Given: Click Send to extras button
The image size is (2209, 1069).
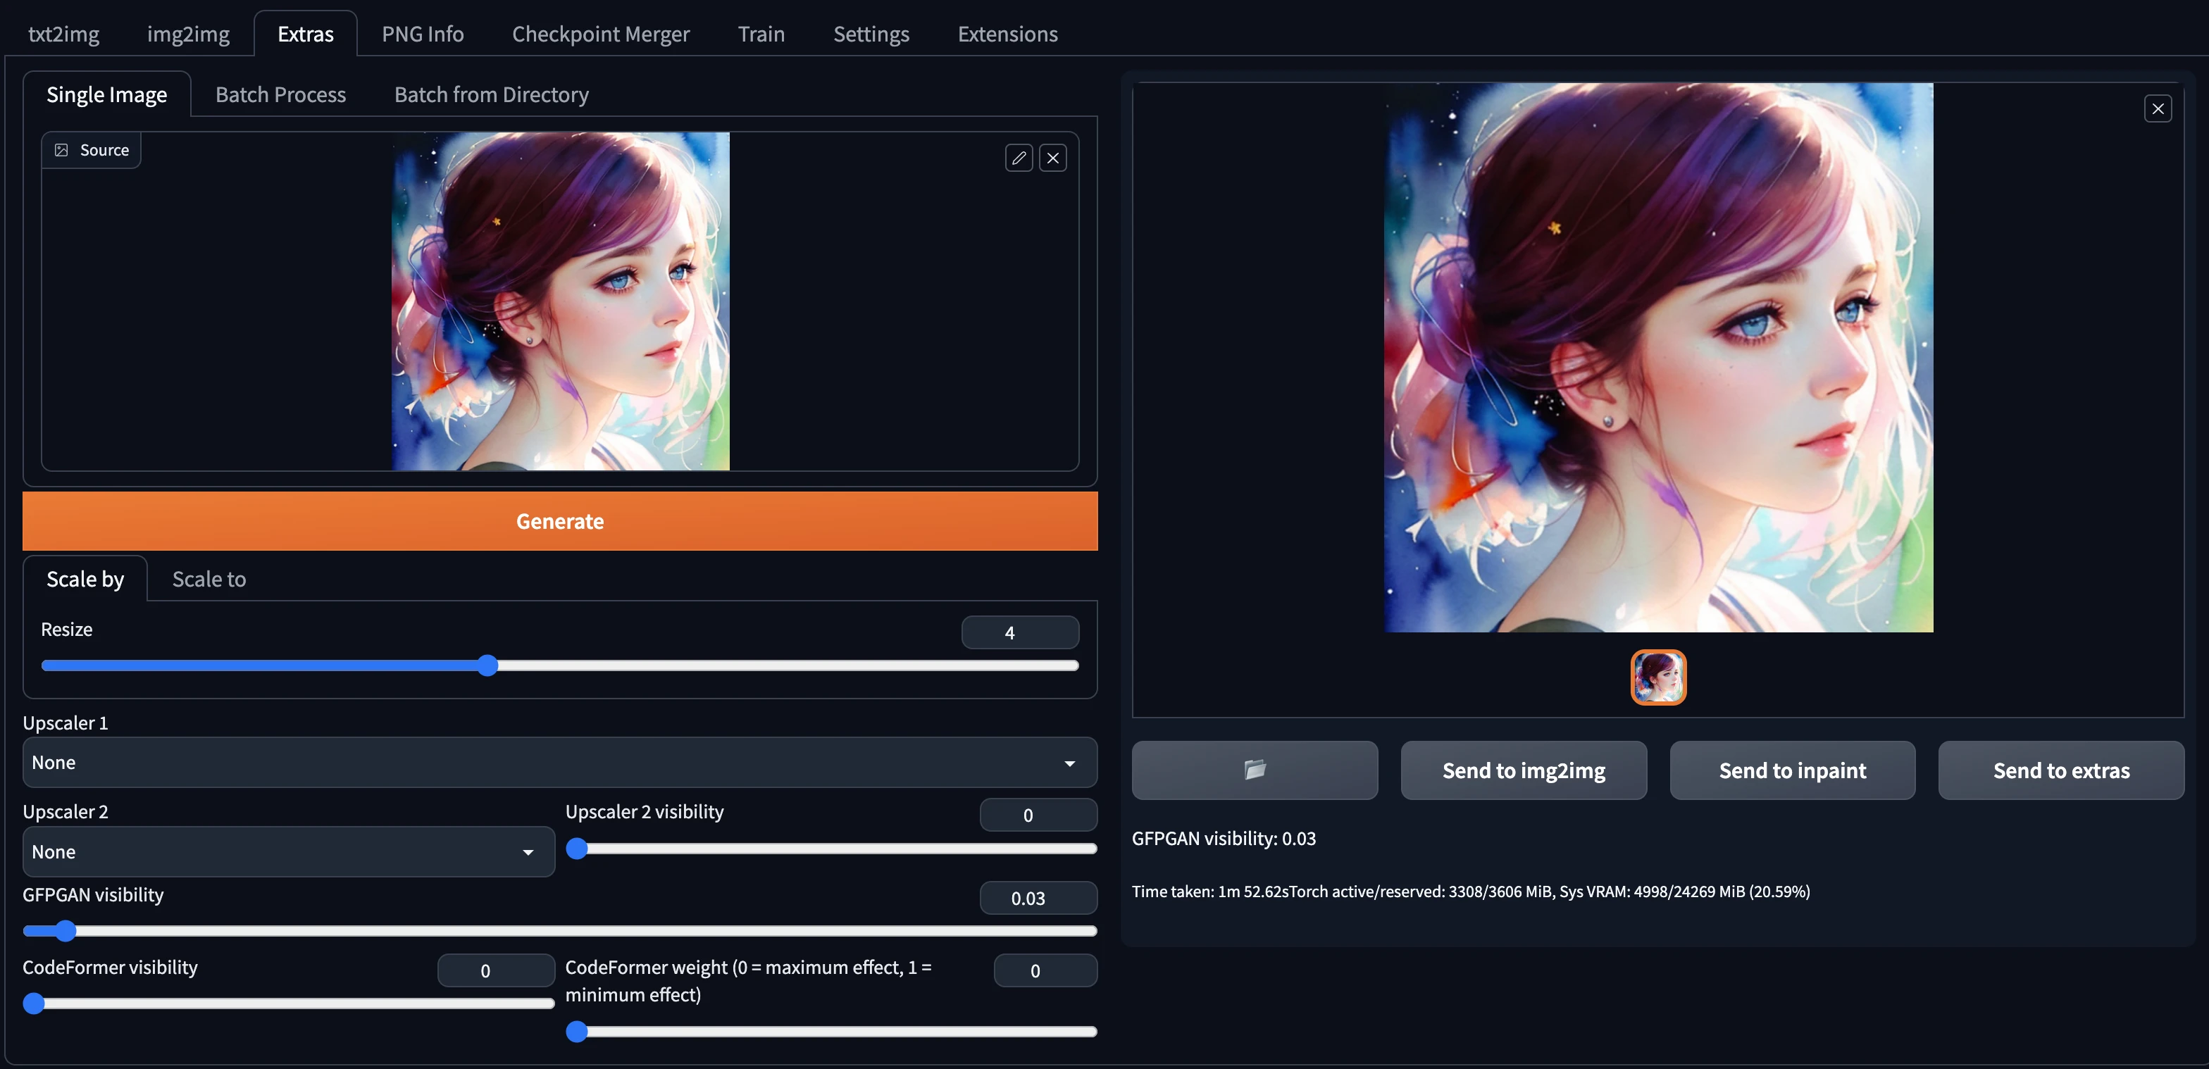Looking at the screenshot, I should (x=2060, y=770).
